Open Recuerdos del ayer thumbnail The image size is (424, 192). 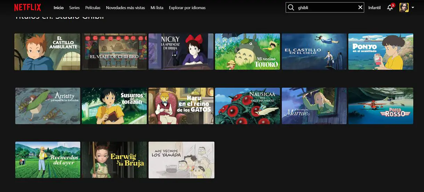[48, 160]
